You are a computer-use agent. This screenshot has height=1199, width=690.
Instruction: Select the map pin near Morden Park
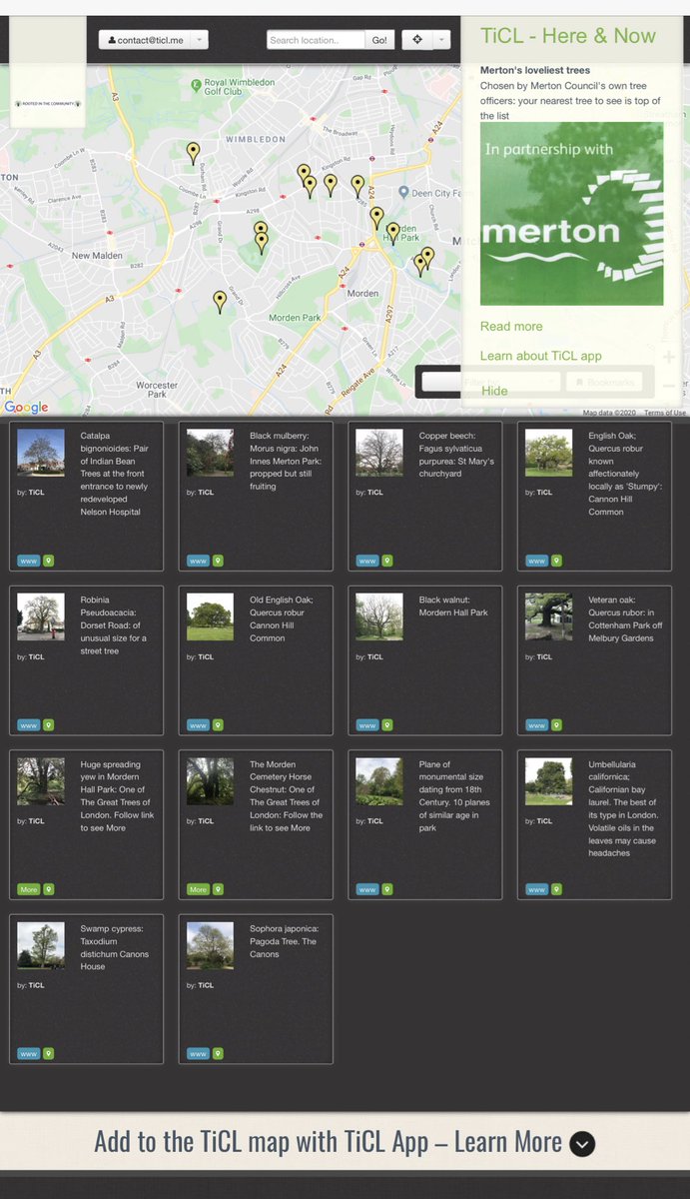(220, 302)
